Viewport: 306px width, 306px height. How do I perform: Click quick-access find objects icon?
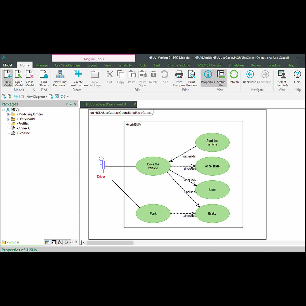[x=51, y=97]
